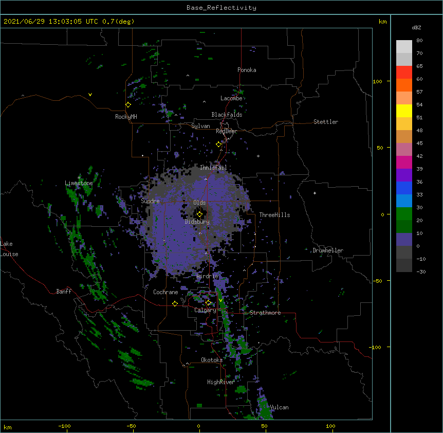The height and width of the screenshot is (433, 443).
Task: Click the Calgary city label
Action: pyautogui.click(x=205, y=310)
